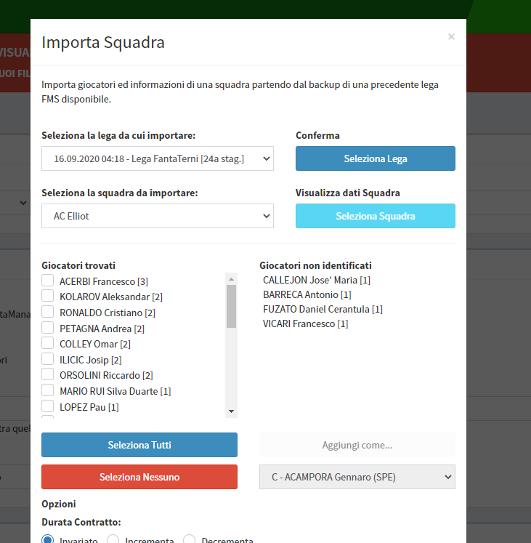Select the ORSOLINI Riccardo checkbox
Screen dimensions: 531x543
tap(48, 374)
